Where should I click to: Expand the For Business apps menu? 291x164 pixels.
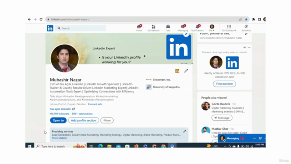point(229,28)
